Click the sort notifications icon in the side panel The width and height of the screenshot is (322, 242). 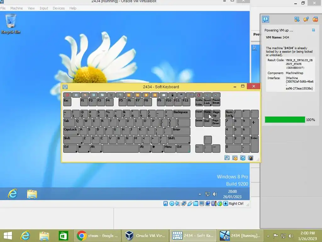click(297, 19)
